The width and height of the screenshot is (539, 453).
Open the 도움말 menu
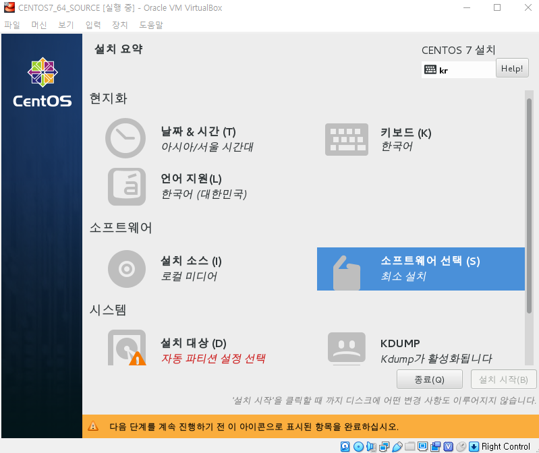click(151, 25)
